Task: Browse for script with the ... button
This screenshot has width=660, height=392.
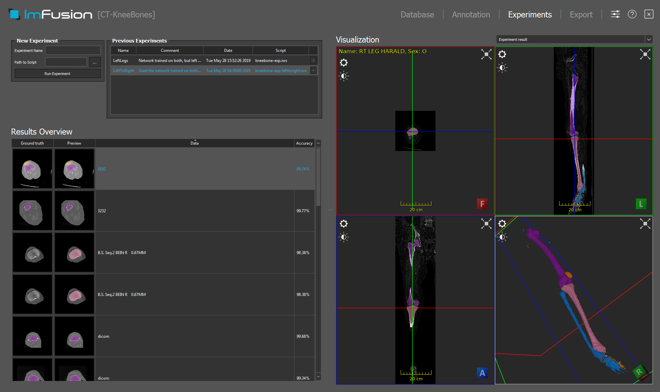Action: [x=95, y=62]
